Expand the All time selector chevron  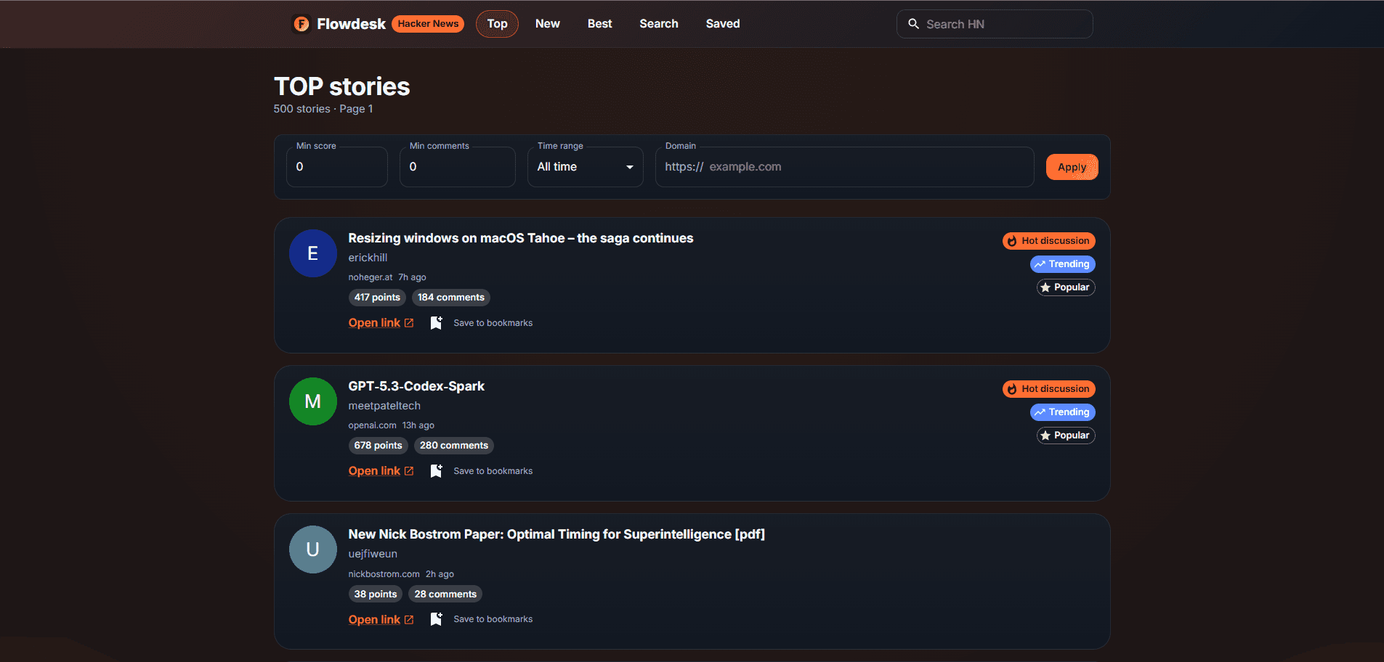(629, 166)
